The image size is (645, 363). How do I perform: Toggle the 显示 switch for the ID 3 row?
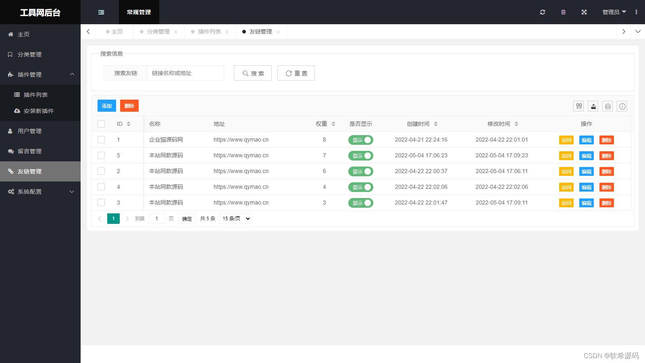pyautogui.click(x=361, y=203)
